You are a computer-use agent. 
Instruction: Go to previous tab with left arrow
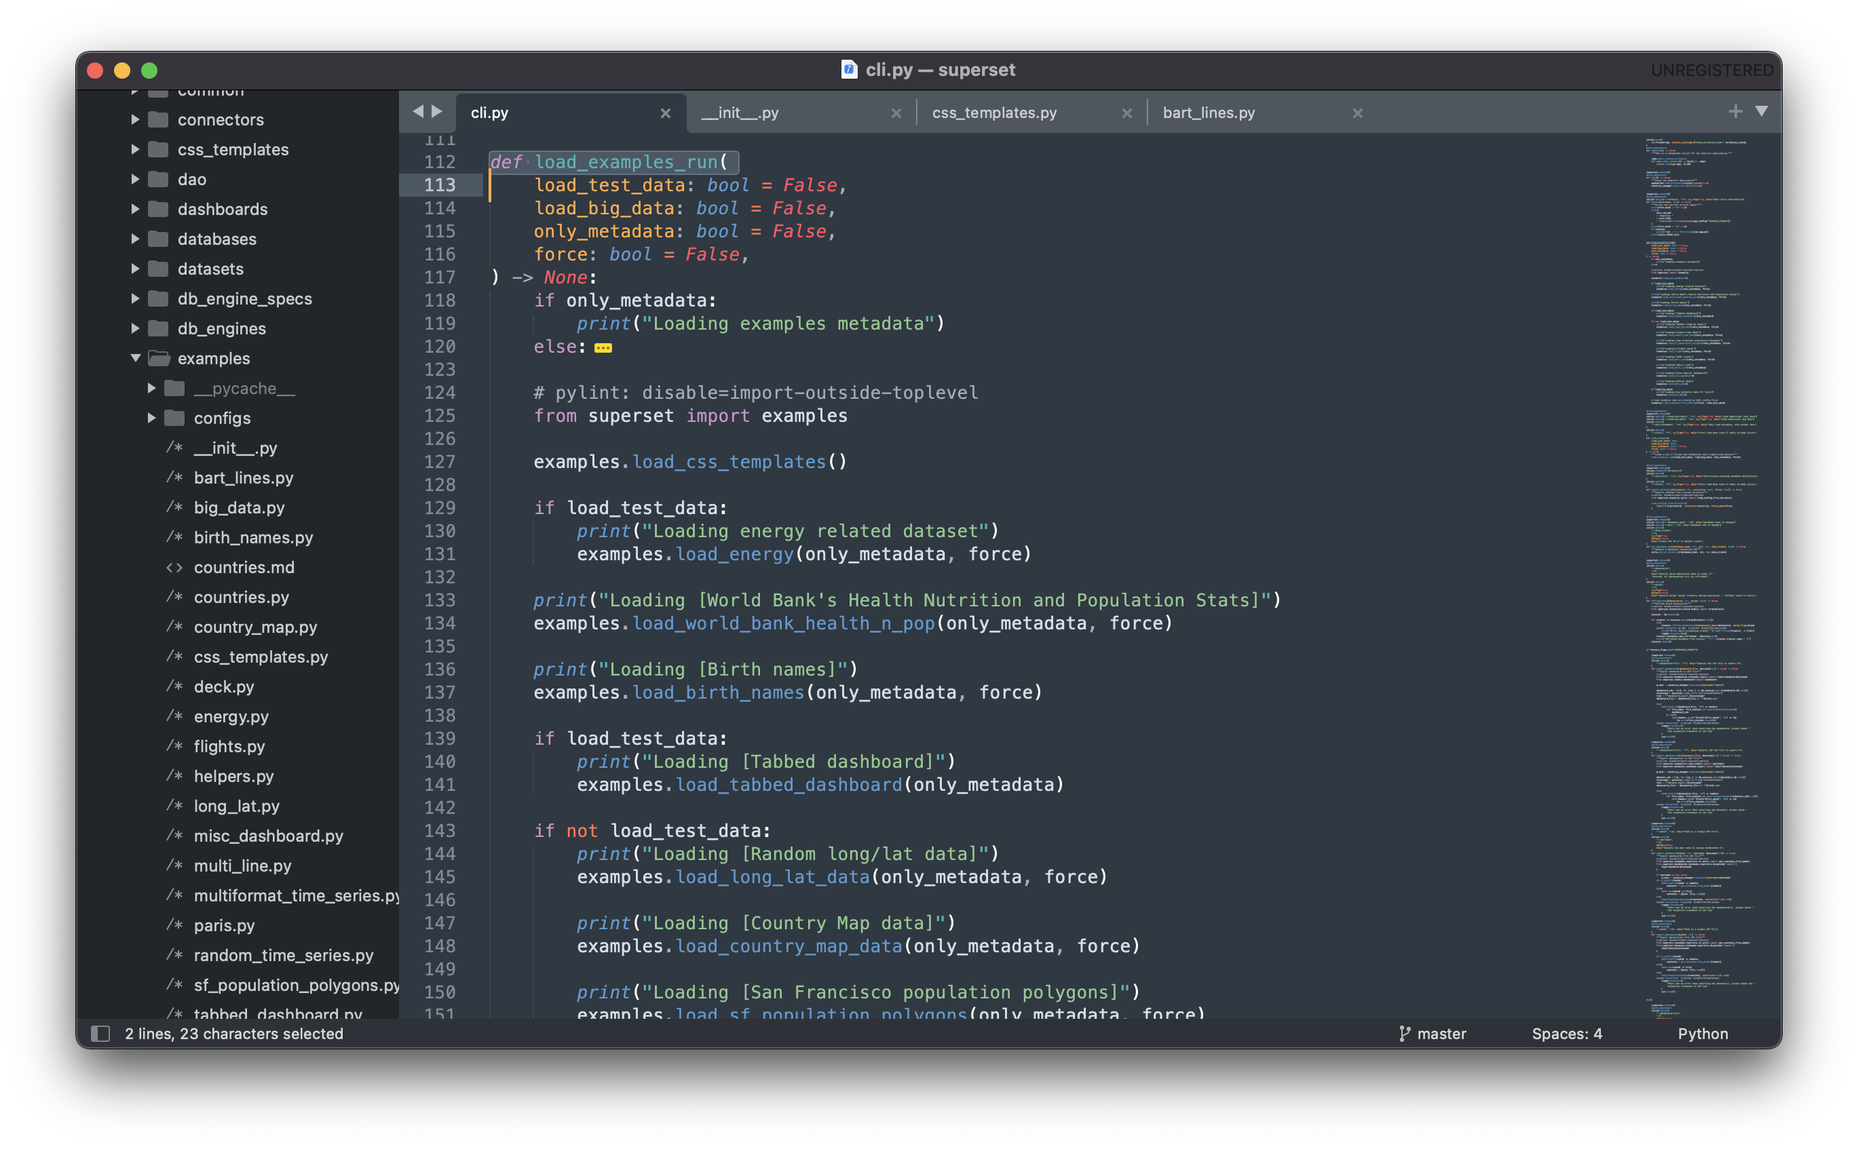(x=417, y=112)
